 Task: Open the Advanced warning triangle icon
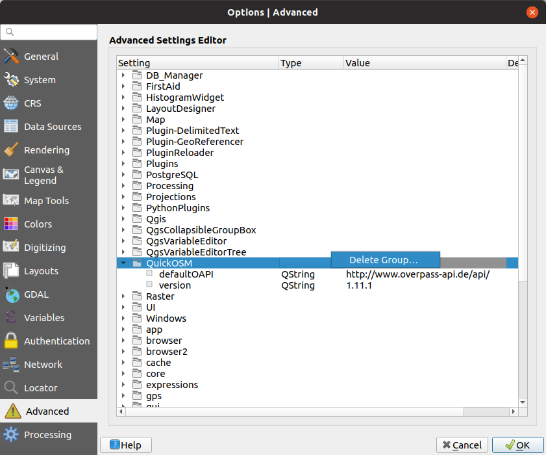click(13, 411)
